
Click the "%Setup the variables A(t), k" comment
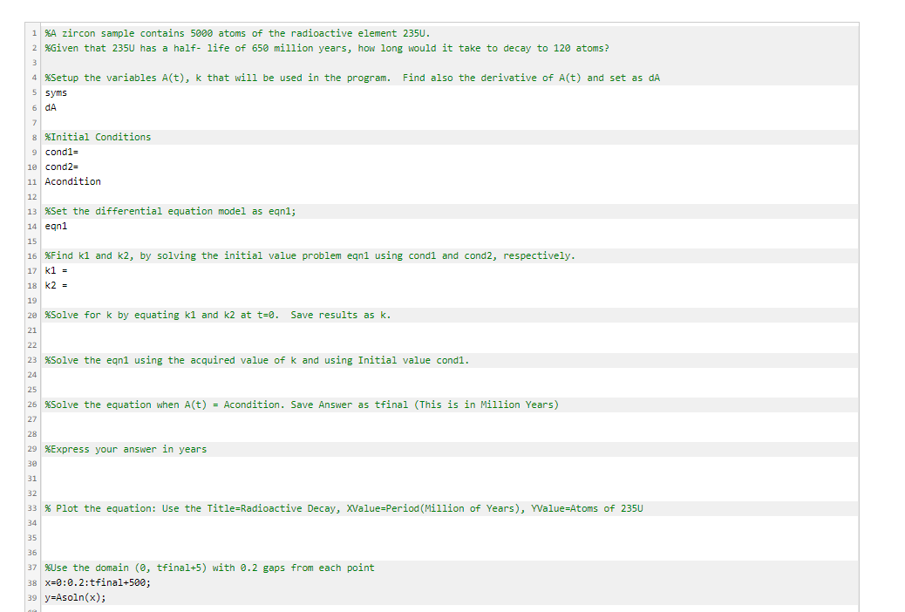(x=352, y=78)
